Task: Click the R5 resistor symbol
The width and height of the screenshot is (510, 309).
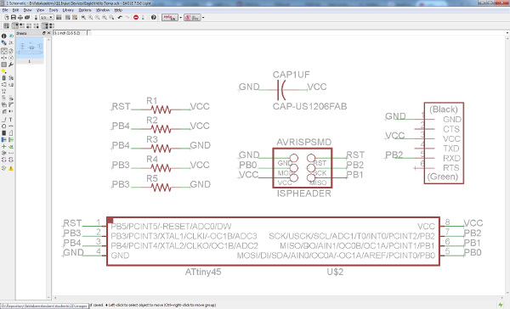Action: [x=161, y=188]
